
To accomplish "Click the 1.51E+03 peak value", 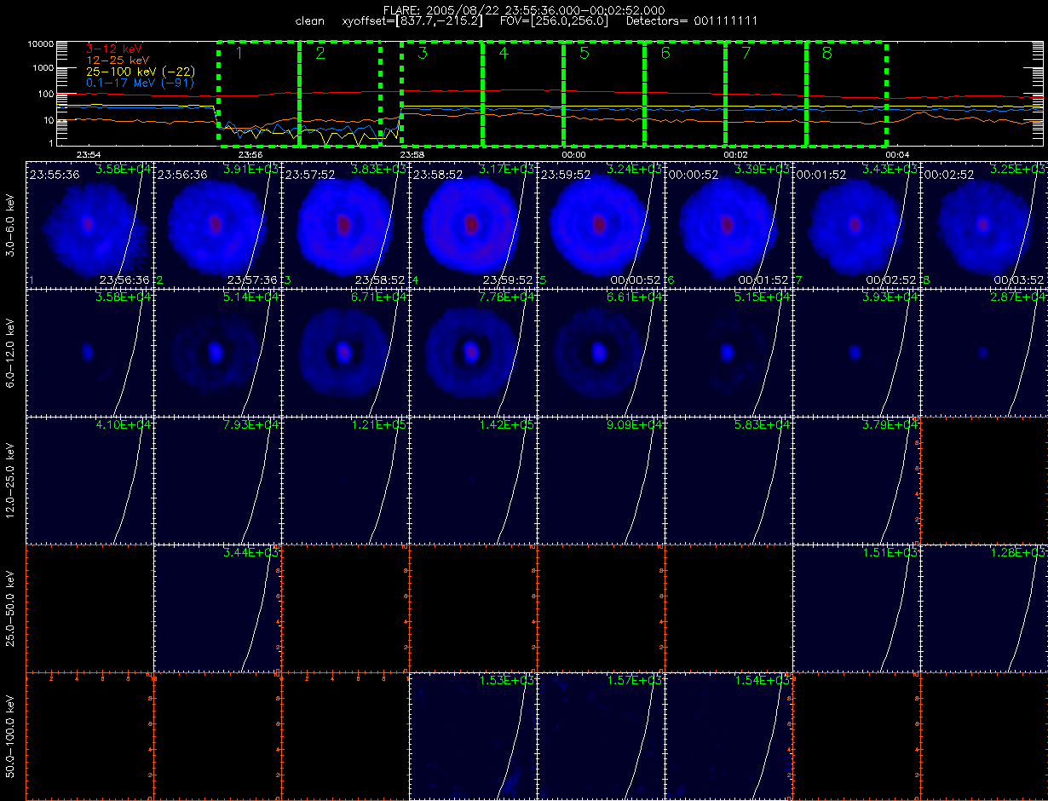I will [x=890, y=552].
